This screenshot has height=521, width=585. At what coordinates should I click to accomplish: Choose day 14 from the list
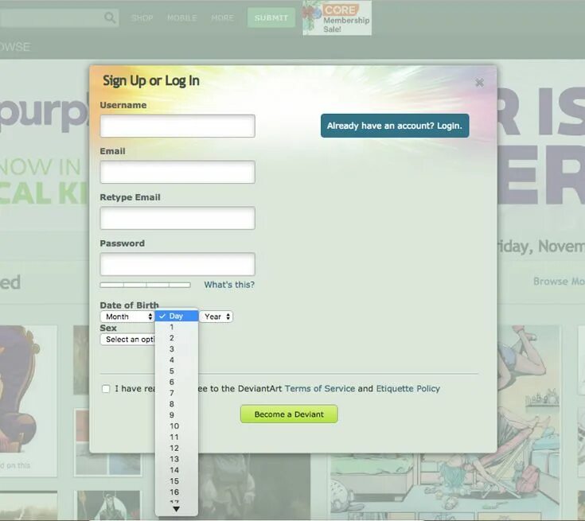pyautogui.click(x=177, y=470)
